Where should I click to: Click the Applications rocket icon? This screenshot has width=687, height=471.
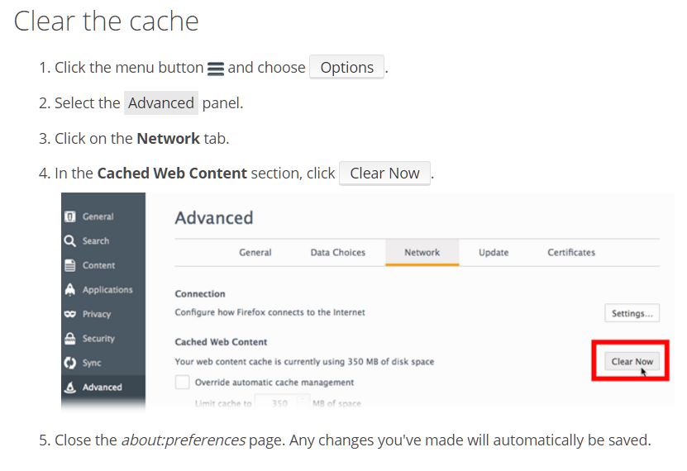point(70,290)
